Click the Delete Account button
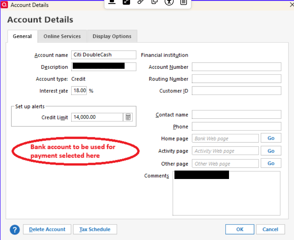Image resolution: width=294 pixels, height=240 pixels. [47, 229]
